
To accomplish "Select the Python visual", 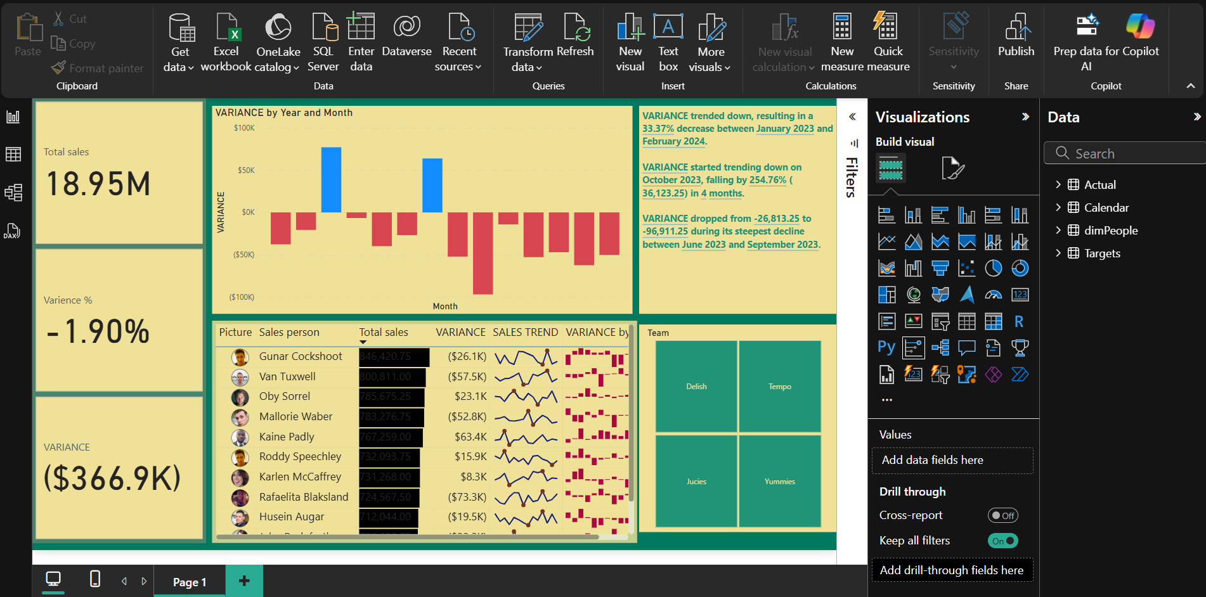I will [x=886, y=347].
